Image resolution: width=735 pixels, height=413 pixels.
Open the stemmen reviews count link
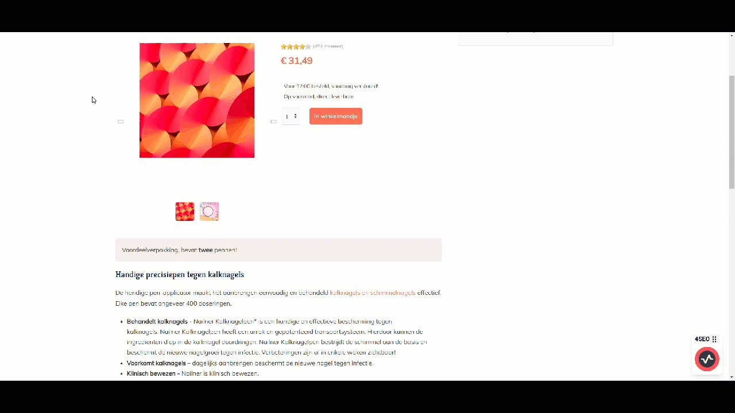[328, 46]
